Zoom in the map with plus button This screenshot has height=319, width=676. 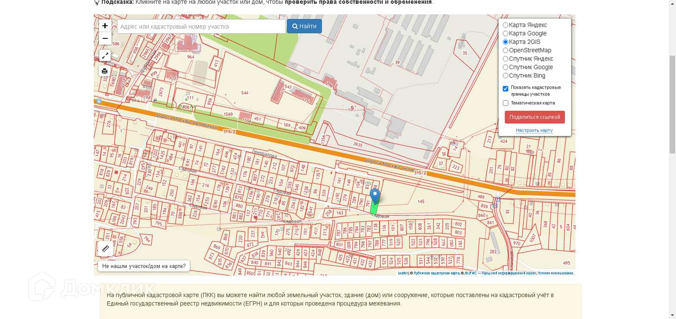(105, 26)
